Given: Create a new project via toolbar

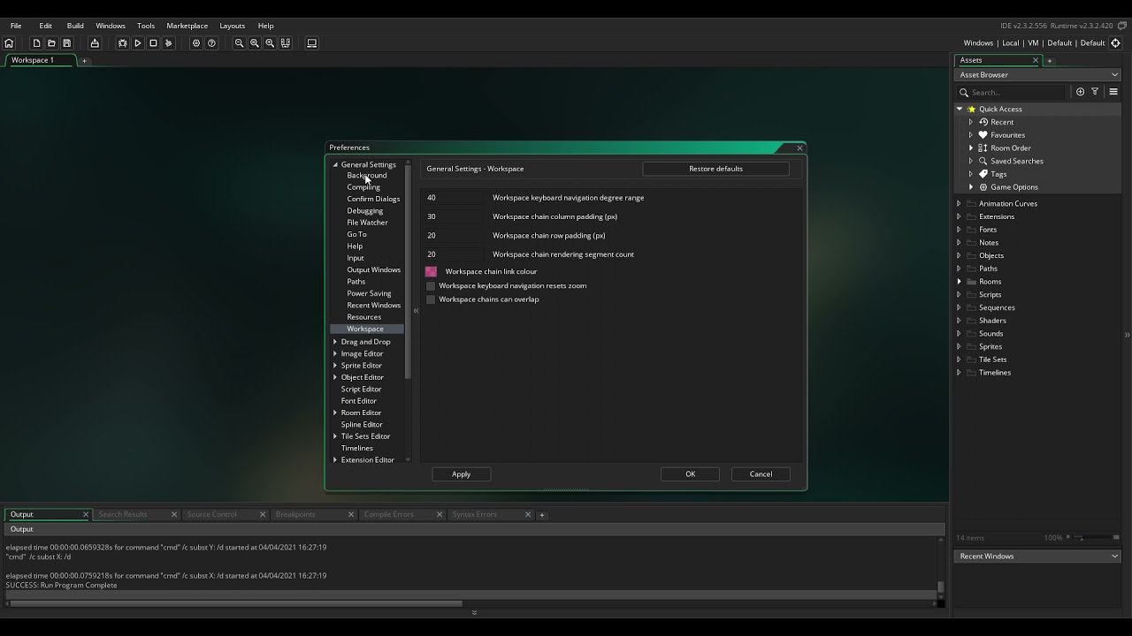Looking at the screenshot, I should [36, 43].
